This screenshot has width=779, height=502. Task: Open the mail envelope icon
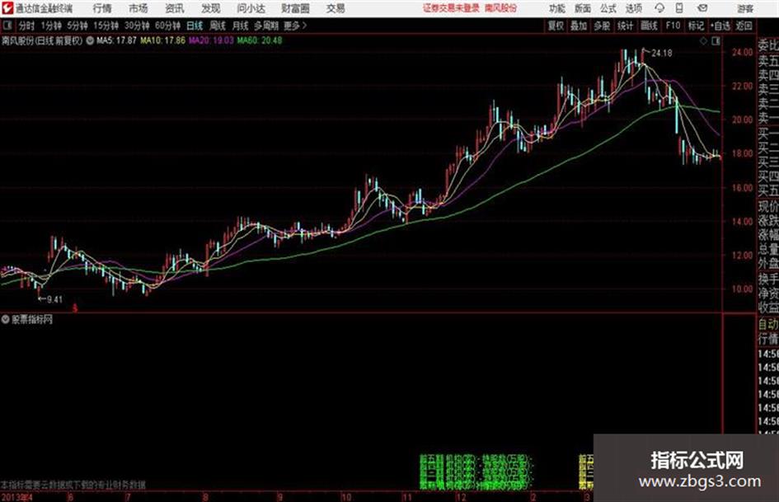pyautogui.click(x=702, y=8)
